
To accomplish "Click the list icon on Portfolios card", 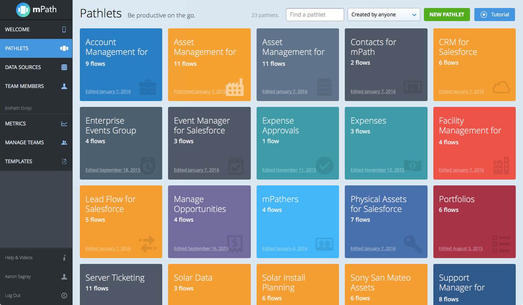I will [501, 244].
